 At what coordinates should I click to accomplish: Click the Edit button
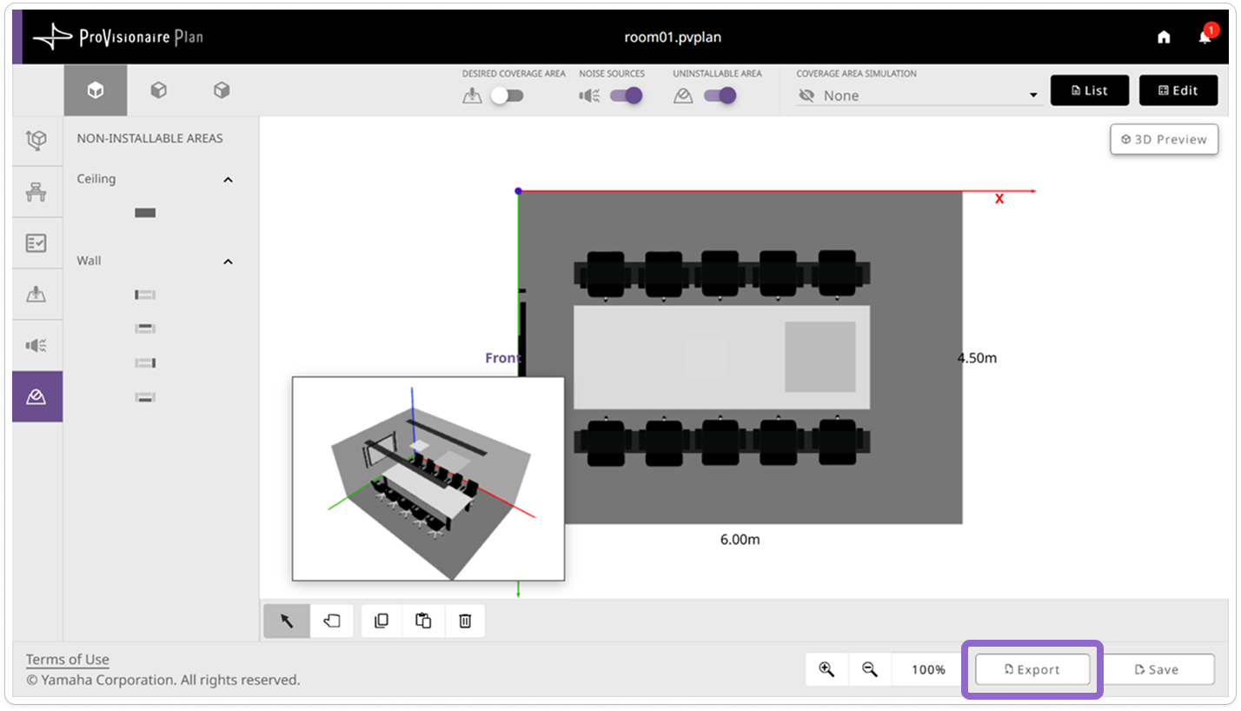point(1178,90)
